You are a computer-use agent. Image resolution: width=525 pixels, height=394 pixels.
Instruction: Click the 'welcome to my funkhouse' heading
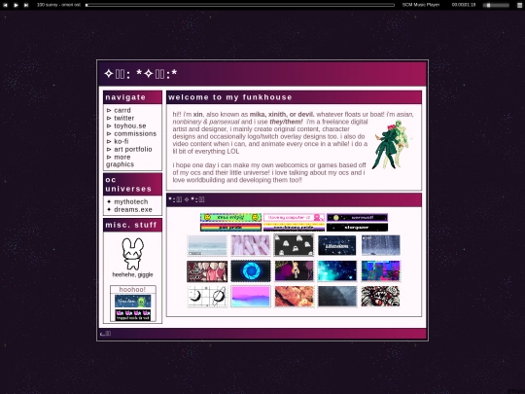tap(230, 97)
